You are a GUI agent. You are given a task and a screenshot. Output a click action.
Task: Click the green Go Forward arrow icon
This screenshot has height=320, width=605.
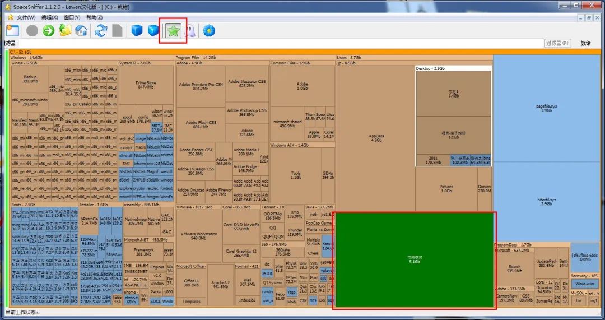point(49,31)
